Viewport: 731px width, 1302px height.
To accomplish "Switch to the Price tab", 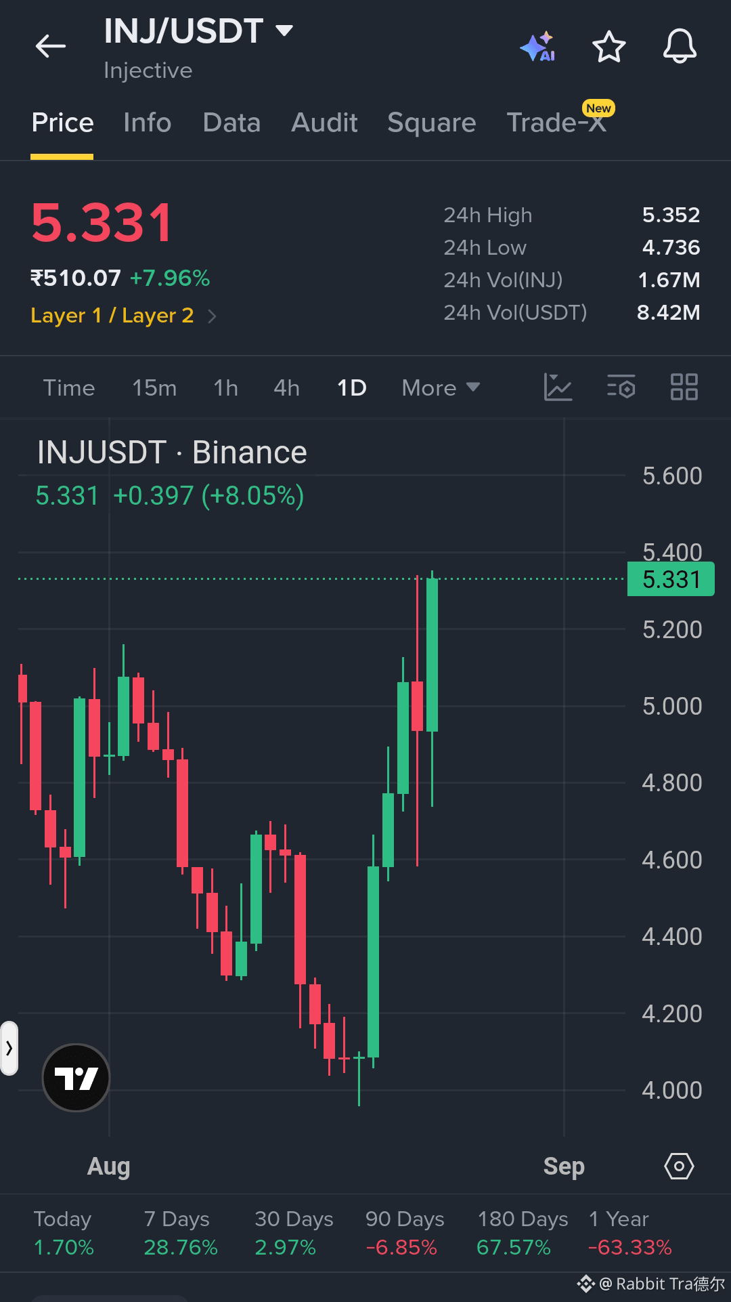I will (62, 123).
